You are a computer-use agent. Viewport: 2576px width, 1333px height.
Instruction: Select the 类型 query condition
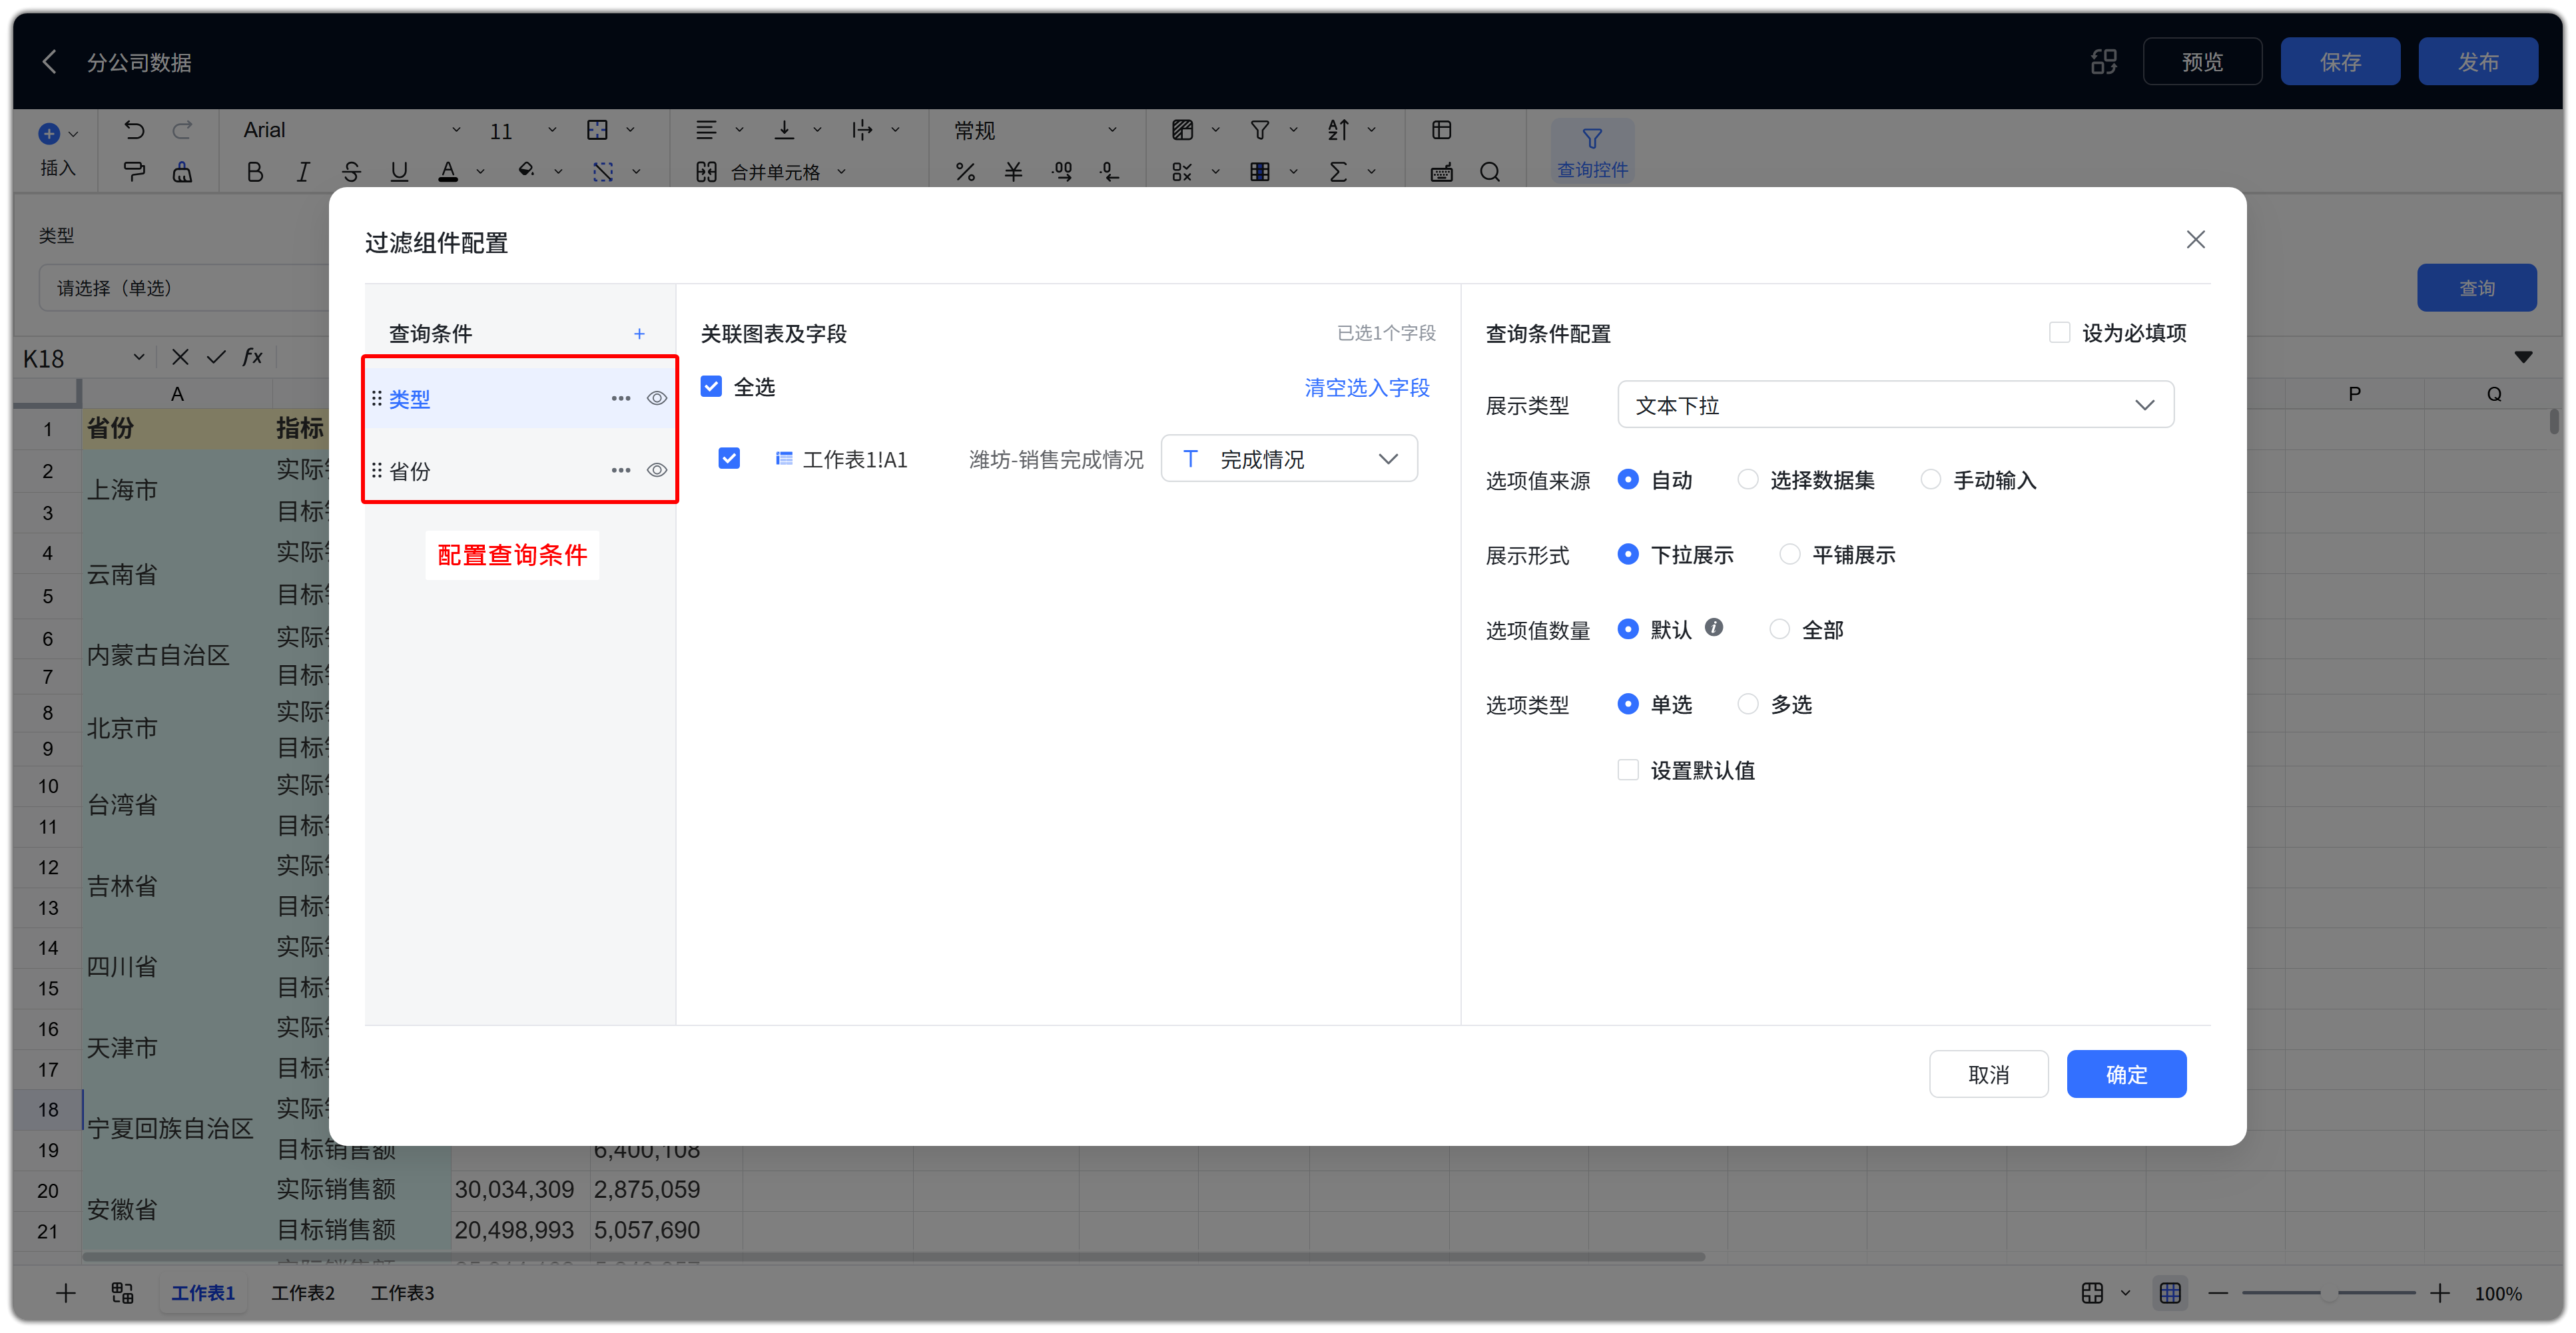pyautogui.click(x=520, y=398)
